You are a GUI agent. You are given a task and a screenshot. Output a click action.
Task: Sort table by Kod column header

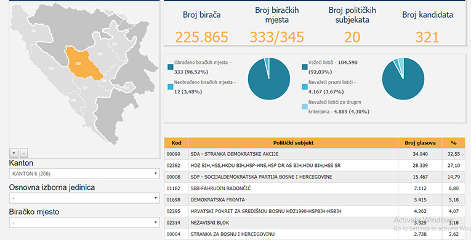coord(176,143)
